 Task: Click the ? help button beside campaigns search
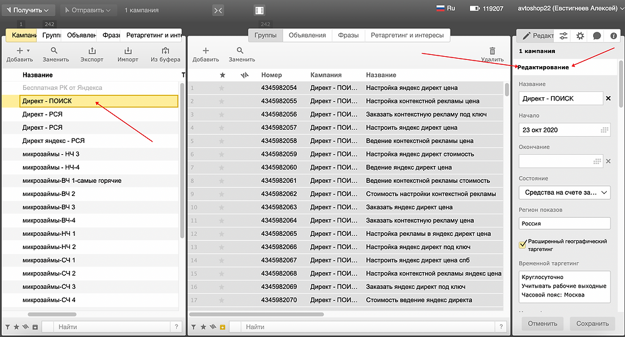177,326
